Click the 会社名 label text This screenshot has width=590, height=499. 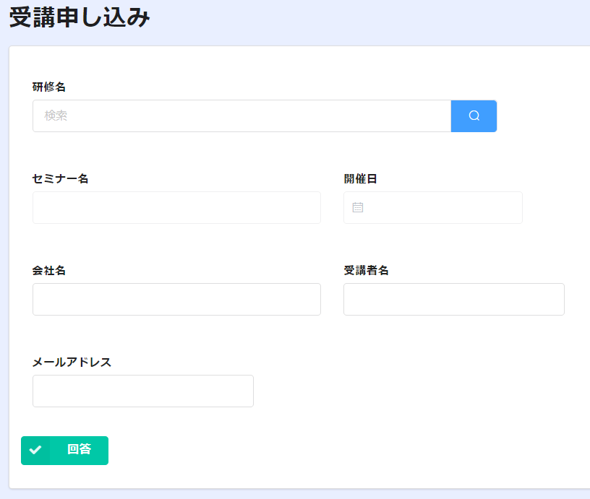point(49,270)
